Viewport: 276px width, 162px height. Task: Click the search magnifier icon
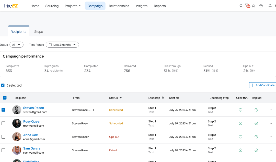pyautogui.click(x=241, y=6)
